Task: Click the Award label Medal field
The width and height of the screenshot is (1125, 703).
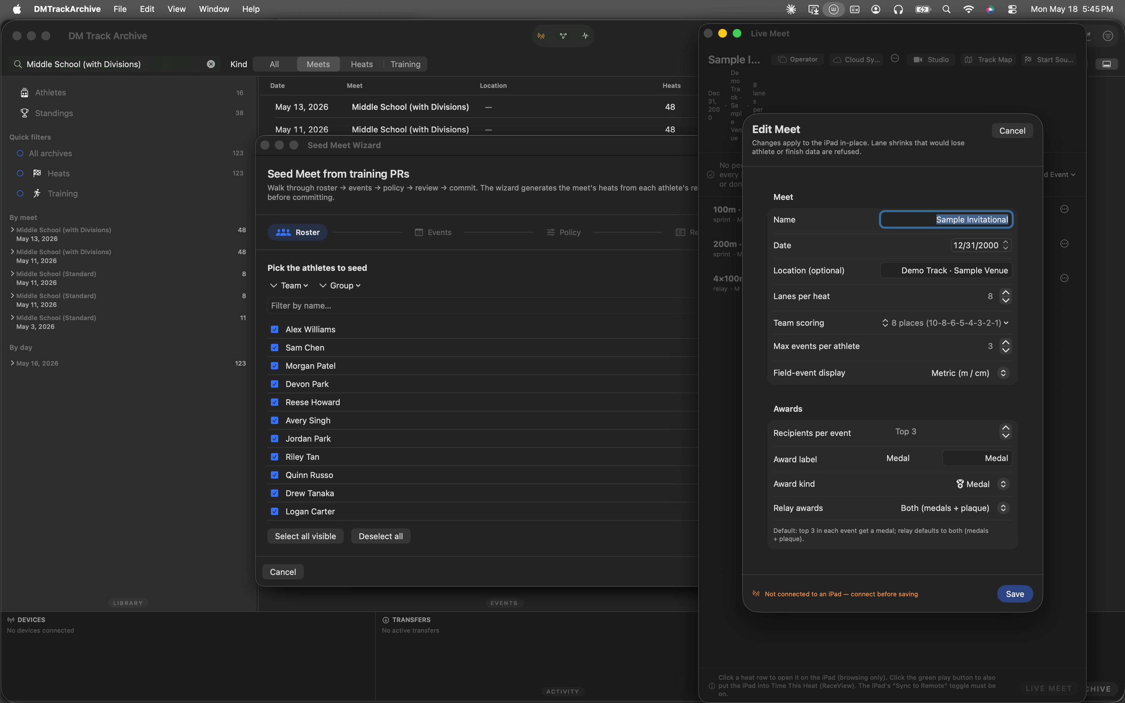Action: (977, 458)
